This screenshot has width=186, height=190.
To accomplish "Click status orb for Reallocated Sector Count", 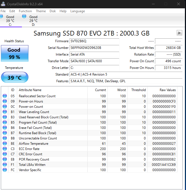I will tap(5, 96).
